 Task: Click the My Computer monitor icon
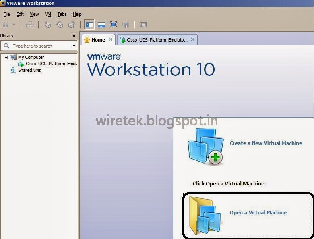tap(13, 57)
